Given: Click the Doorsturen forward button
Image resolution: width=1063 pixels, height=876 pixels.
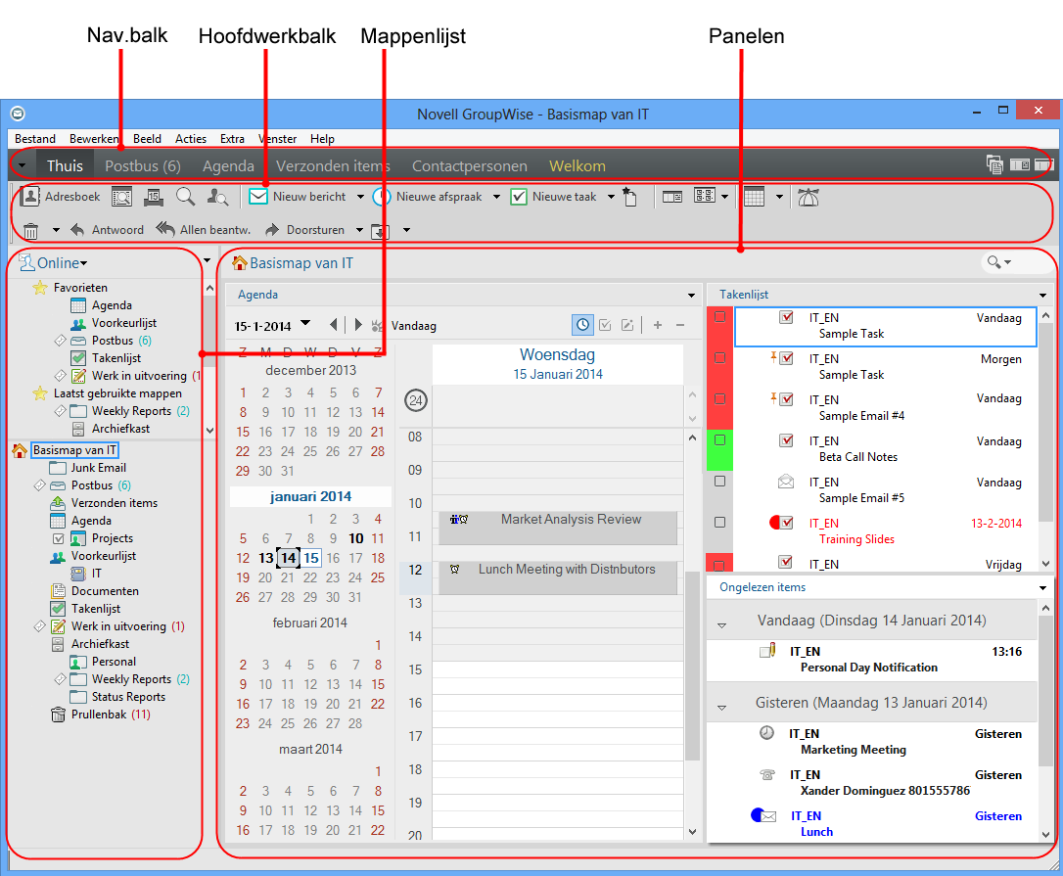Looking at the screenshot, I should coord(305,230).
